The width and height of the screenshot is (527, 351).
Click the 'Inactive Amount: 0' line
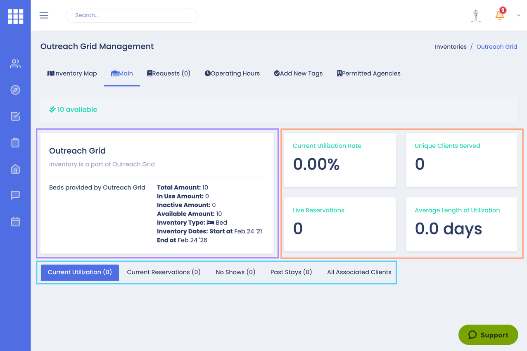(186, 205)
